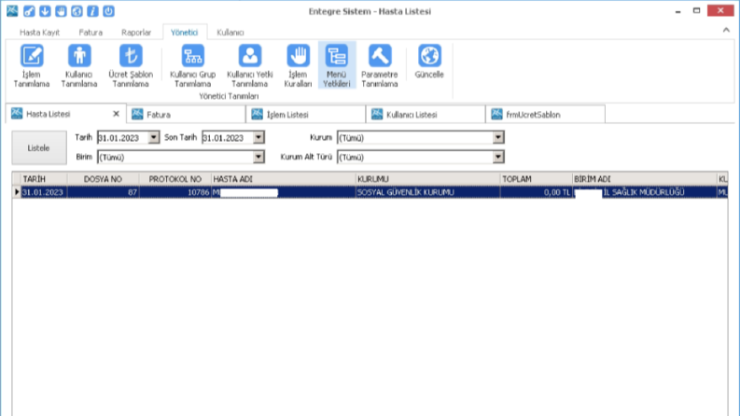740x416 pixels.
Task: Click the Listele button
Action: tap(38, 148)
